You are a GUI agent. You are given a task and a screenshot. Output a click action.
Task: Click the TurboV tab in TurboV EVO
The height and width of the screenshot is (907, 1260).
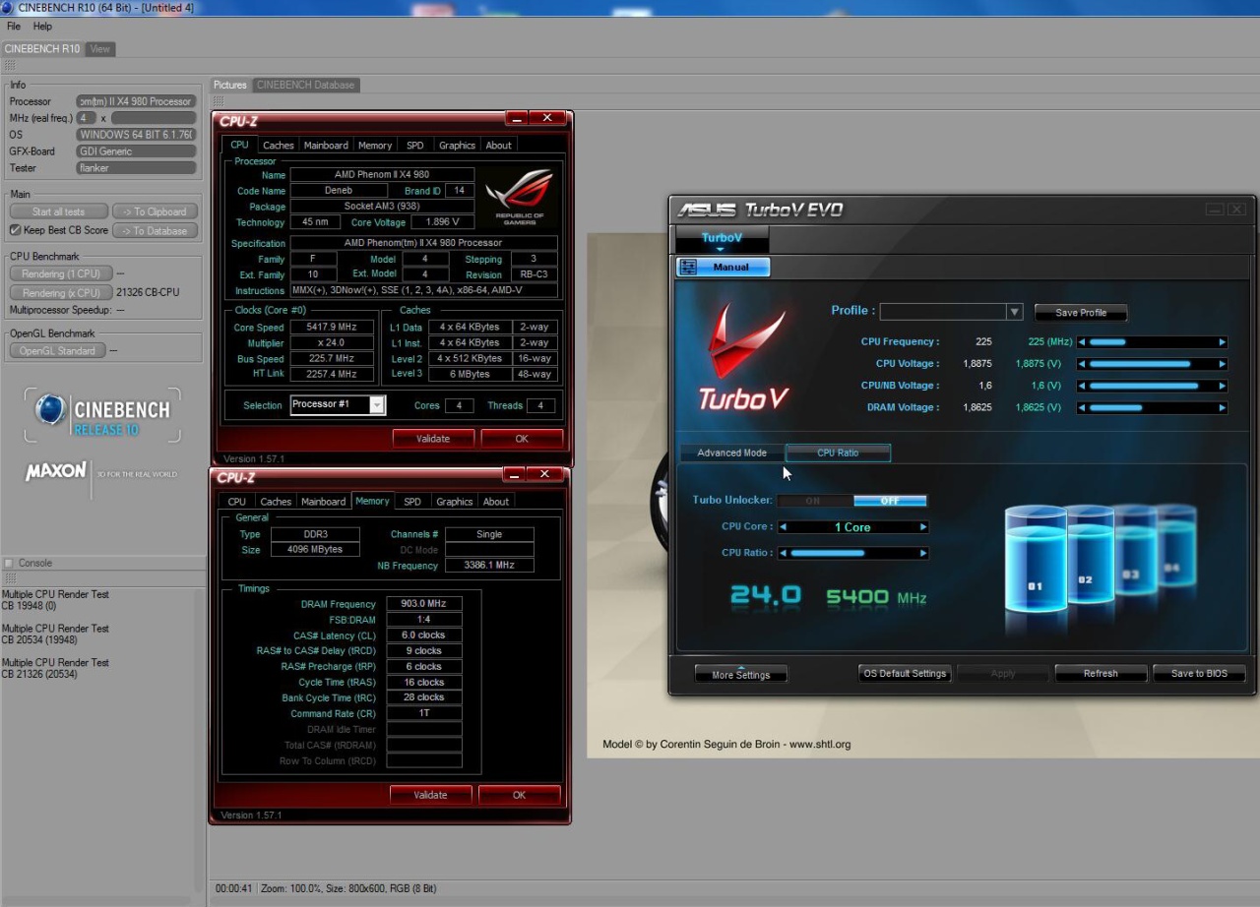(x=722, y=238)
